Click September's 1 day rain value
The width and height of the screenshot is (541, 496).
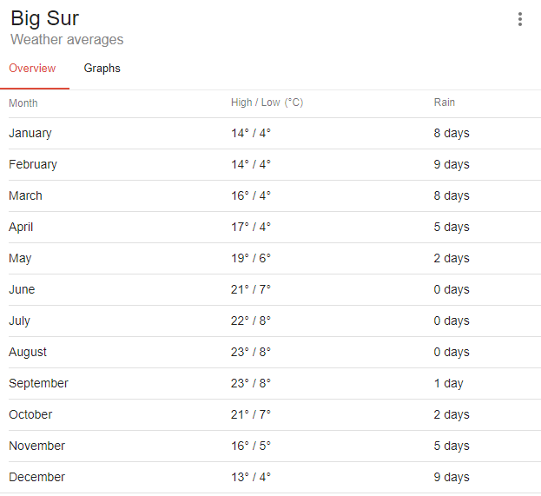(448, 383)
